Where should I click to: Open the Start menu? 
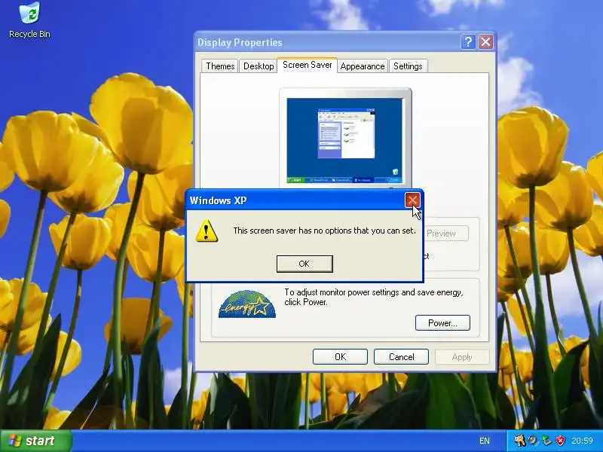36,441
